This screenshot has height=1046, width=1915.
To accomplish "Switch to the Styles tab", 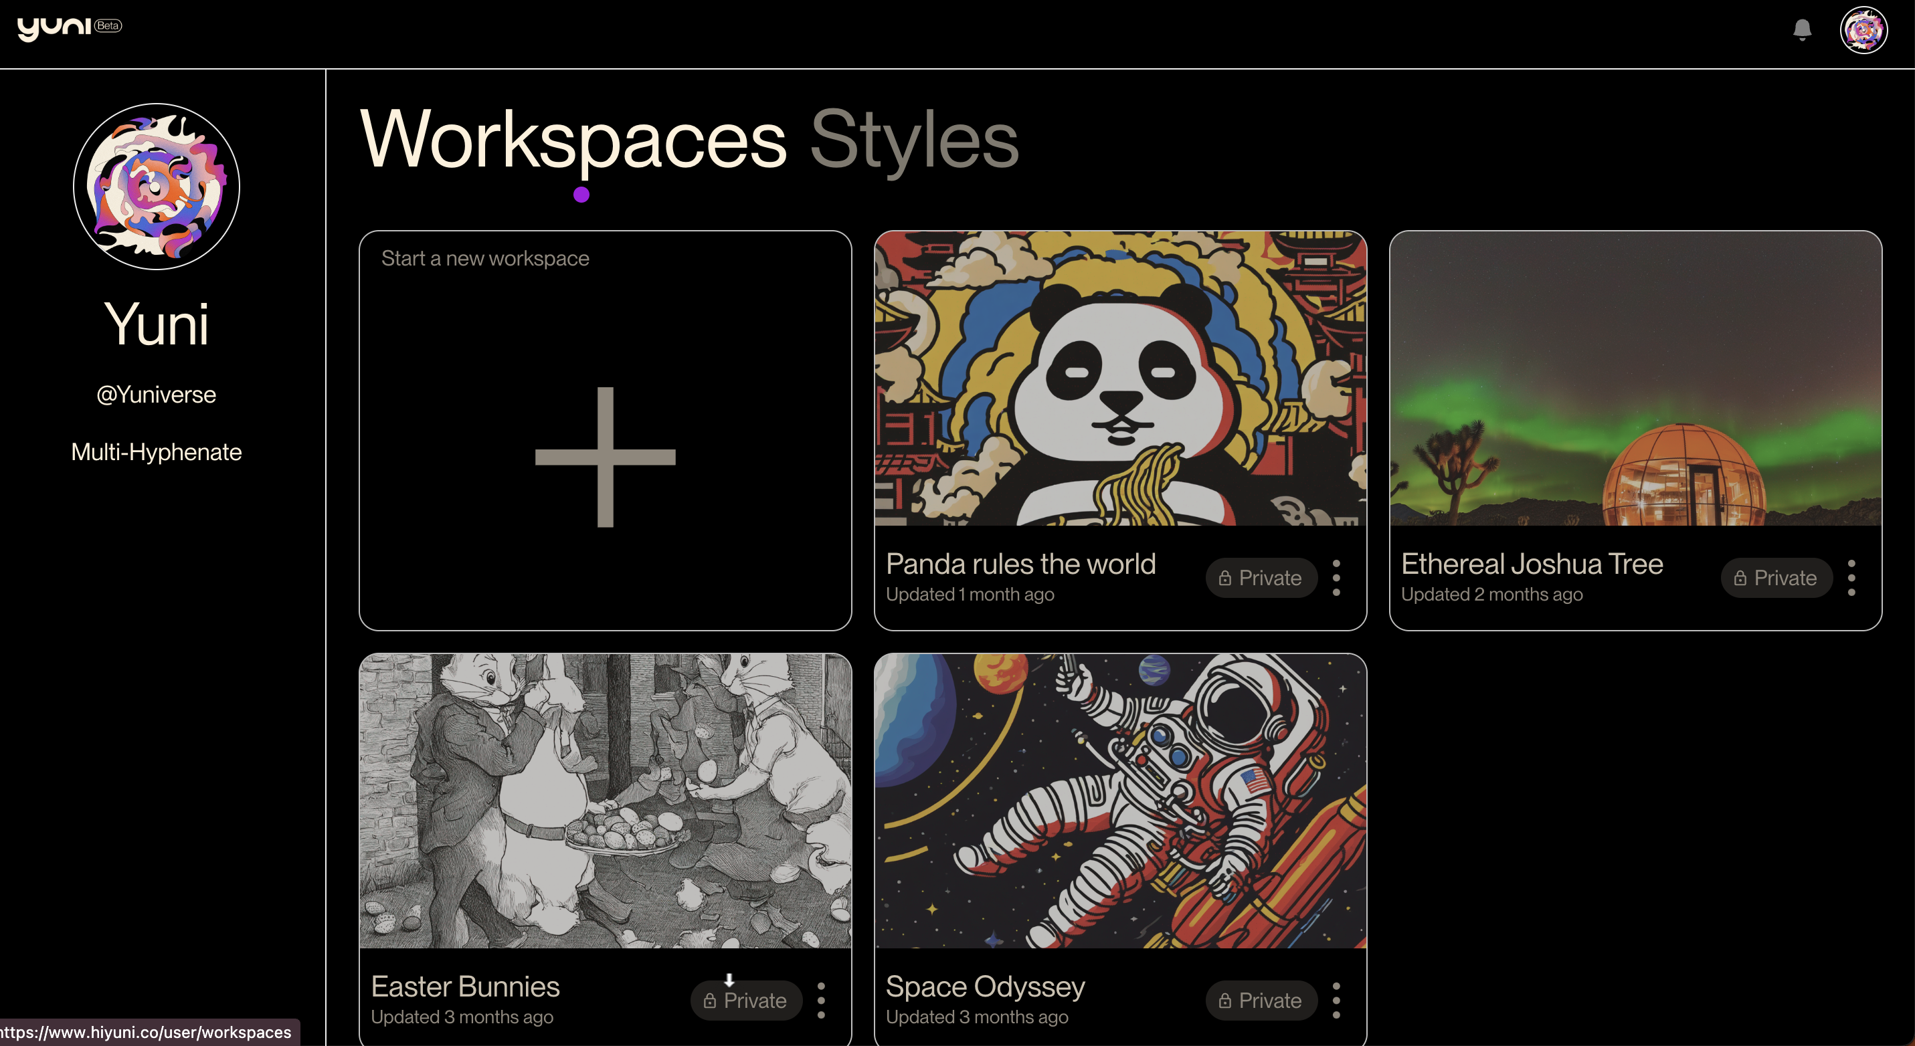I will [x=913, y=140].
